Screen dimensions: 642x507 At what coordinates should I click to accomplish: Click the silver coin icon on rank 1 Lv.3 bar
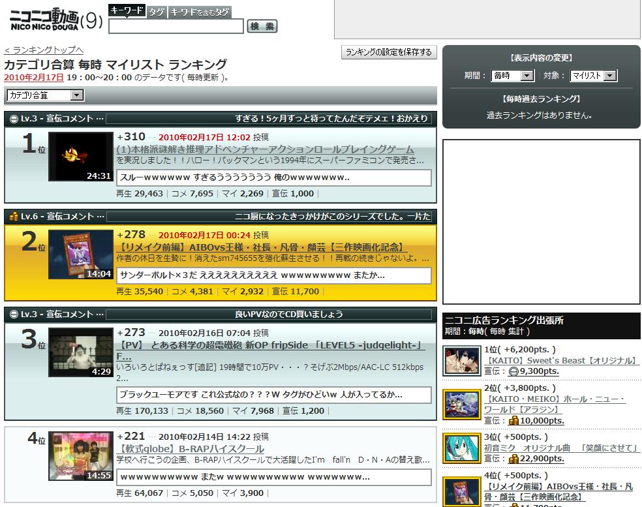point(14,119)
